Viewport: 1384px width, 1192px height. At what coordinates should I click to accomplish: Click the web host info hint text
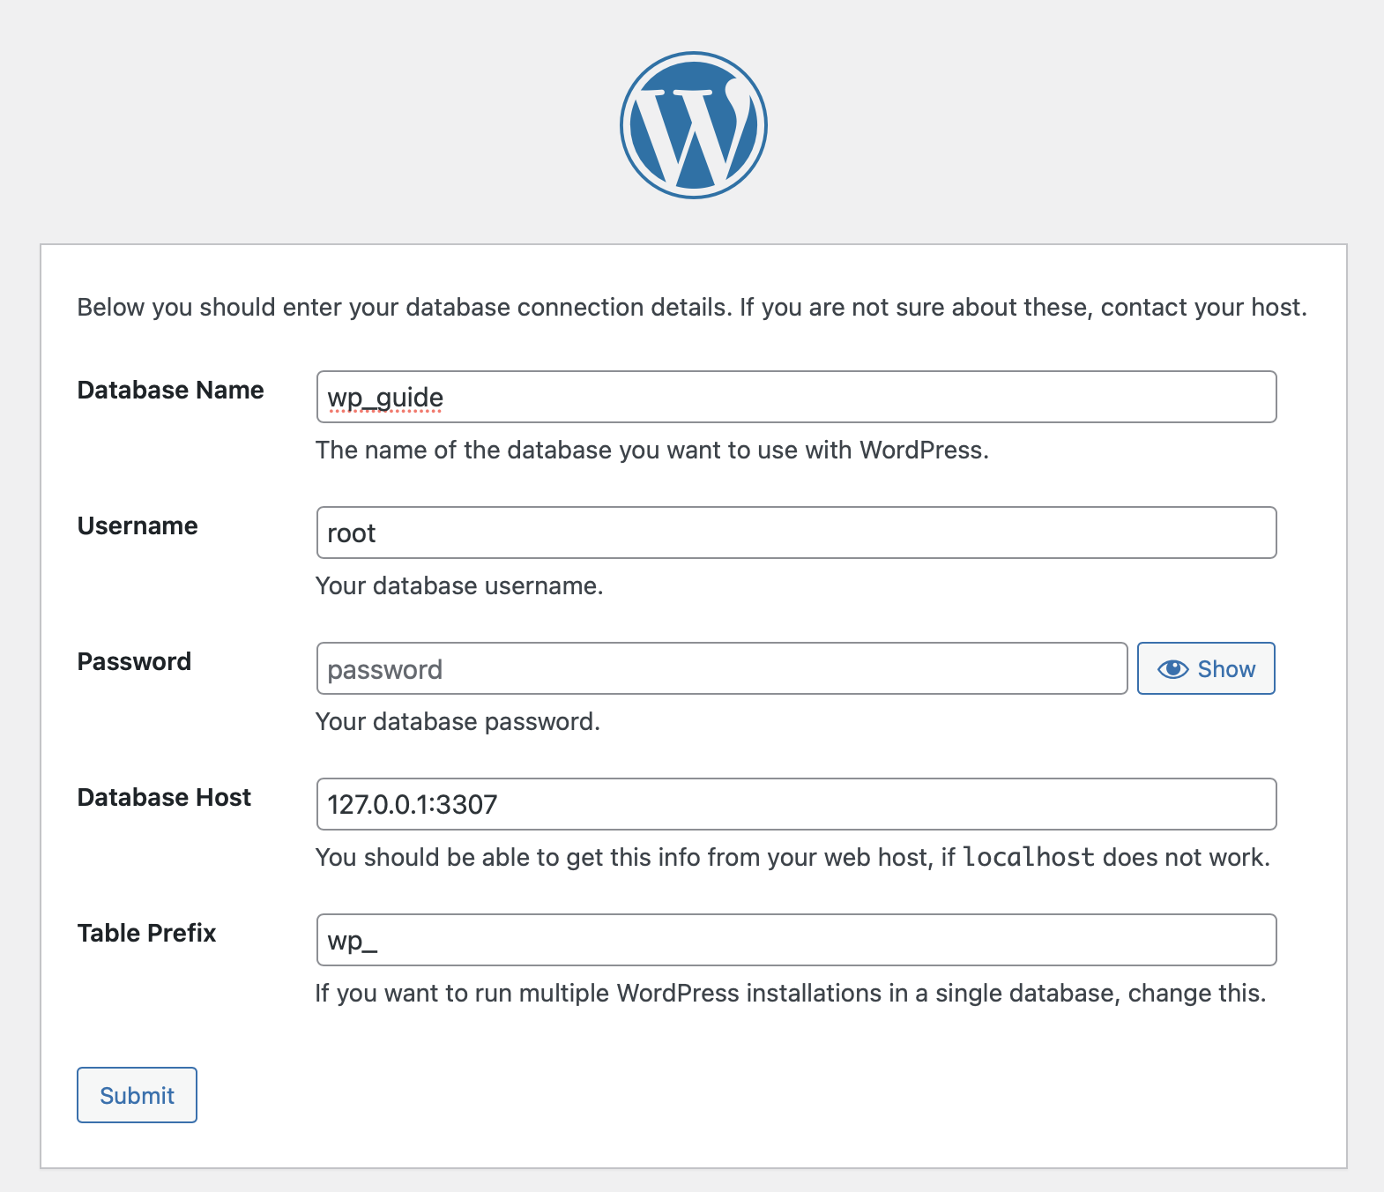(635, 858)
